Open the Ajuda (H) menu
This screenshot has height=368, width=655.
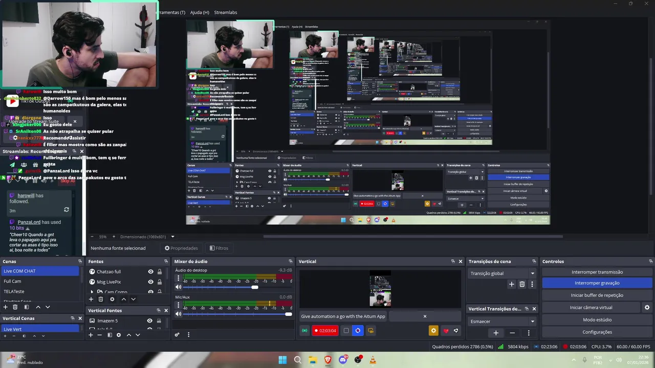tap(200, 12)
